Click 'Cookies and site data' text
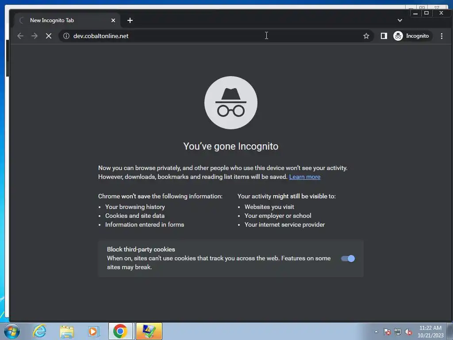Image resolution: width=453 pixels, height=340 pixels. click(135, 216)
